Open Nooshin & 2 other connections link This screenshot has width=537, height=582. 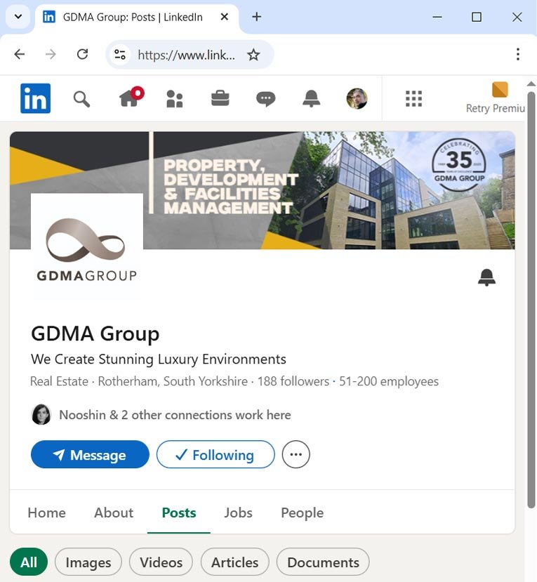tap(174, 415)
